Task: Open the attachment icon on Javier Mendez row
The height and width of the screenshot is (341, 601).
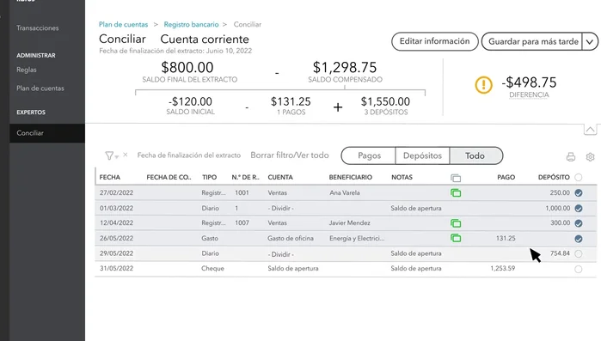Action: coord(456,223)
